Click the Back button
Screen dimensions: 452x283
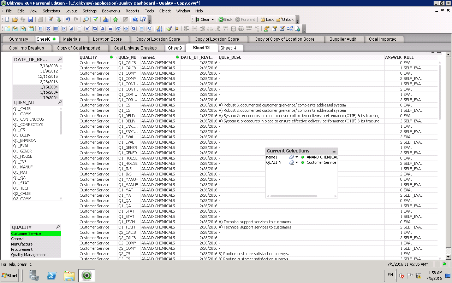tap(225, 19)
